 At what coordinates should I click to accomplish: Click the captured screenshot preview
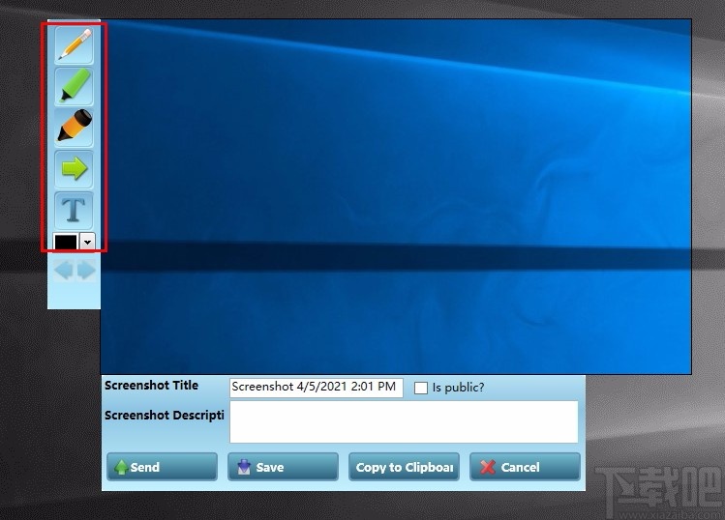tap(396, 197)
